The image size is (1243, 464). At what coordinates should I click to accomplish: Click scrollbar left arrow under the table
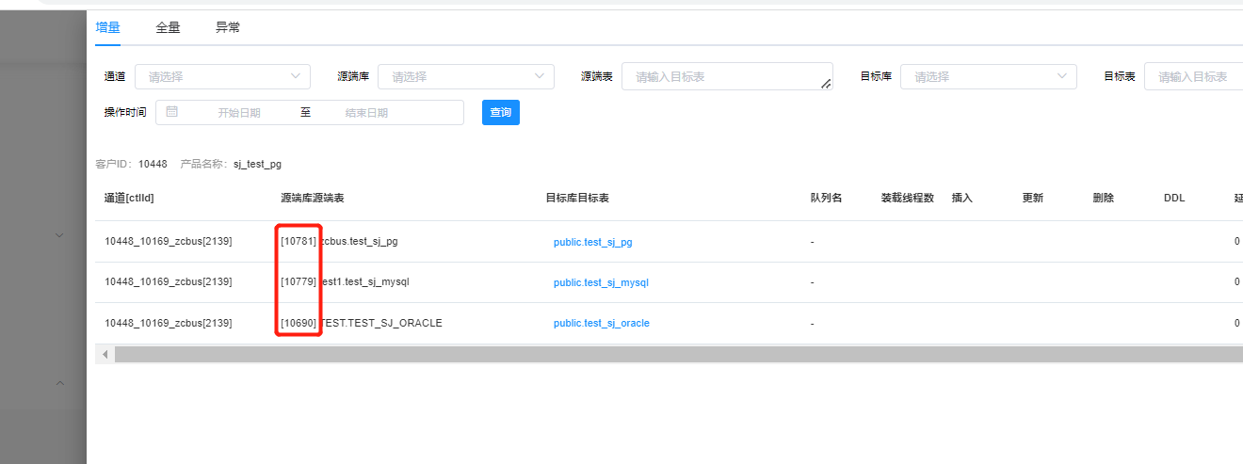tap(105, 355)
